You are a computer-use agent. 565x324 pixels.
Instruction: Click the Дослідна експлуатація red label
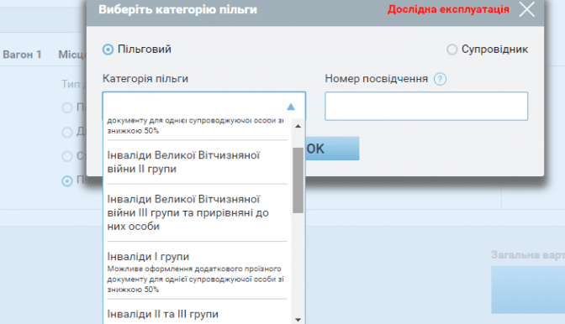(x=448, y=9)
